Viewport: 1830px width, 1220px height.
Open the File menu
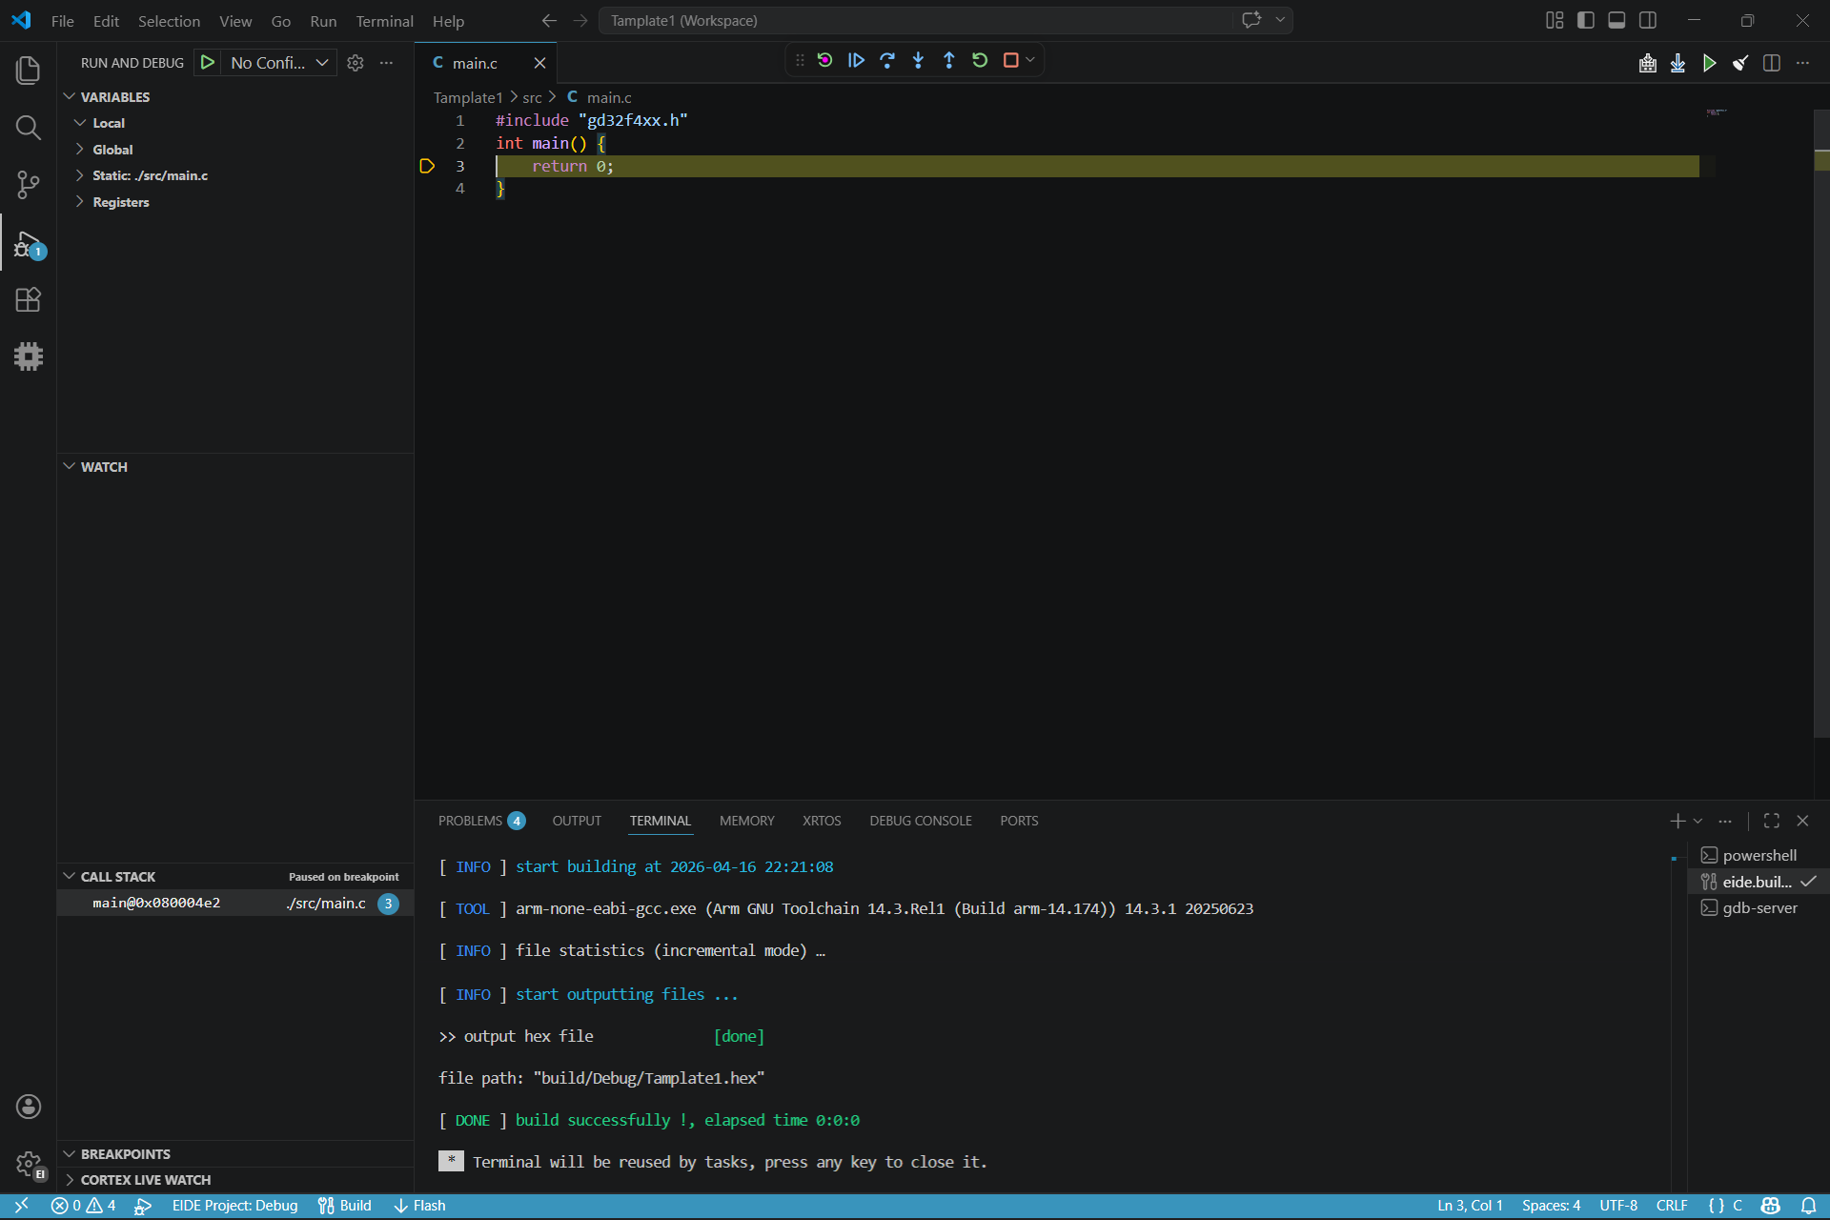pyautogui.click(x=62, y=21)
